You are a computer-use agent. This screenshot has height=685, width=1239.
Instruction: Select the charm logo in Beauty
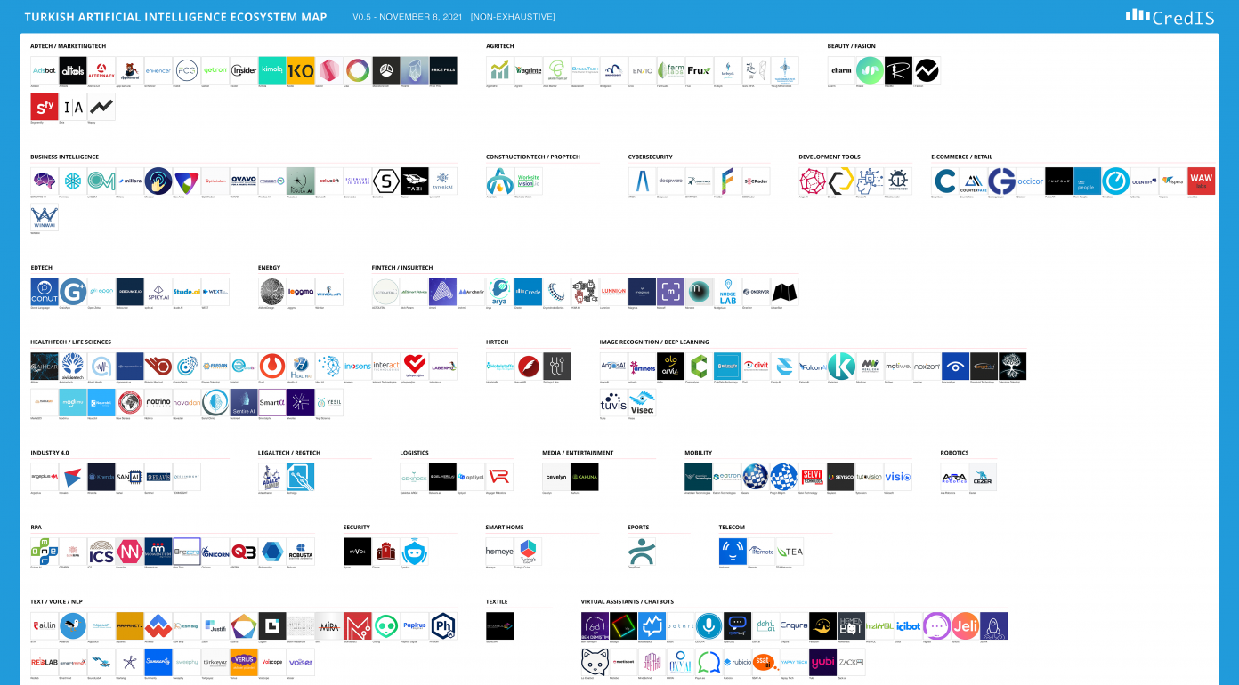(x=841, y=70)
